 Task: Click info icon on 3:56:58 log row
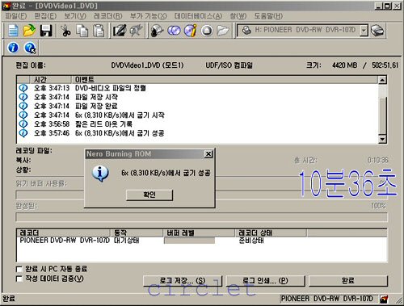(x=23, y=124)
